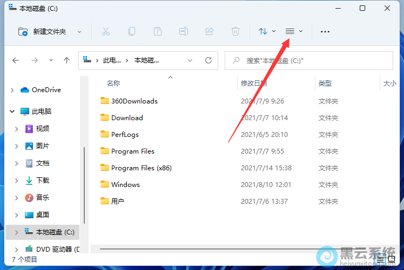Image resolution: width=404 pixels, height=270 pixels.
Task: Refresh the current folder view
Action: [x=208, y=61]
